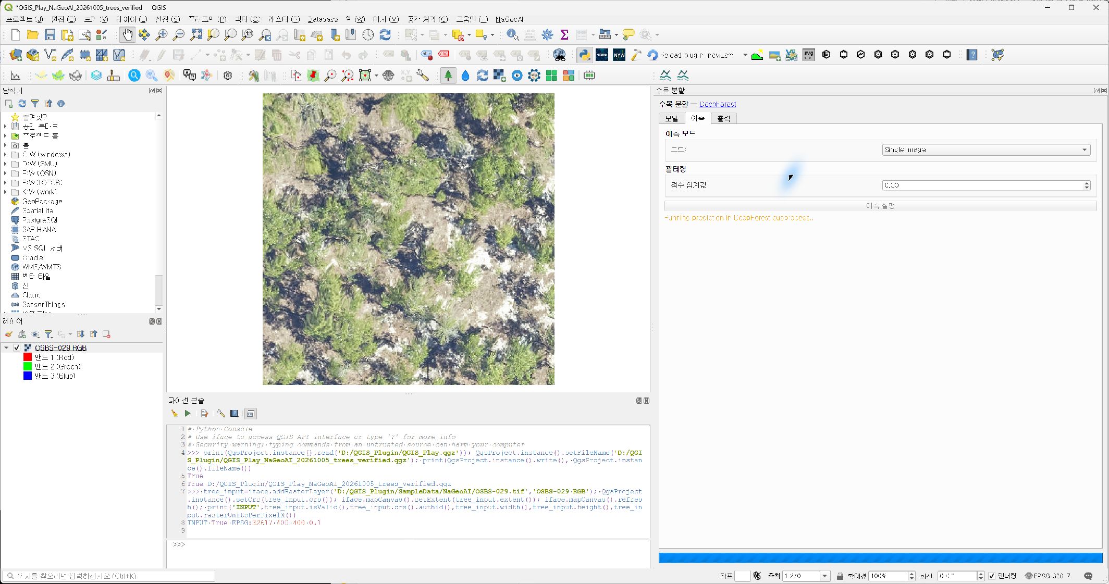
Task: Click the locator search input field
Action: click(109, 576)
